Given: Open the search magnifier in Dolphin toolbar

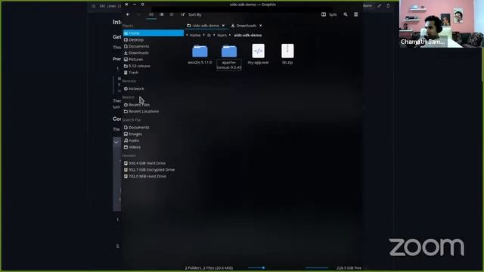Looking at the screenshot, I should (346, 14).
